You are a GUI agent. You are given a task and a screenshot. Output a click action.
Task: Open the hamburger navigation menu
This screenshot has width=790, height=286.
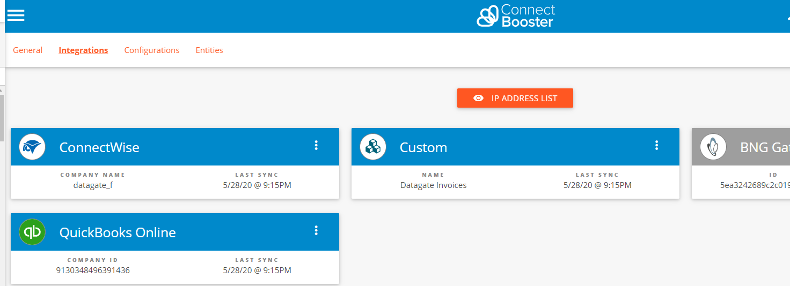click(16, 15)
